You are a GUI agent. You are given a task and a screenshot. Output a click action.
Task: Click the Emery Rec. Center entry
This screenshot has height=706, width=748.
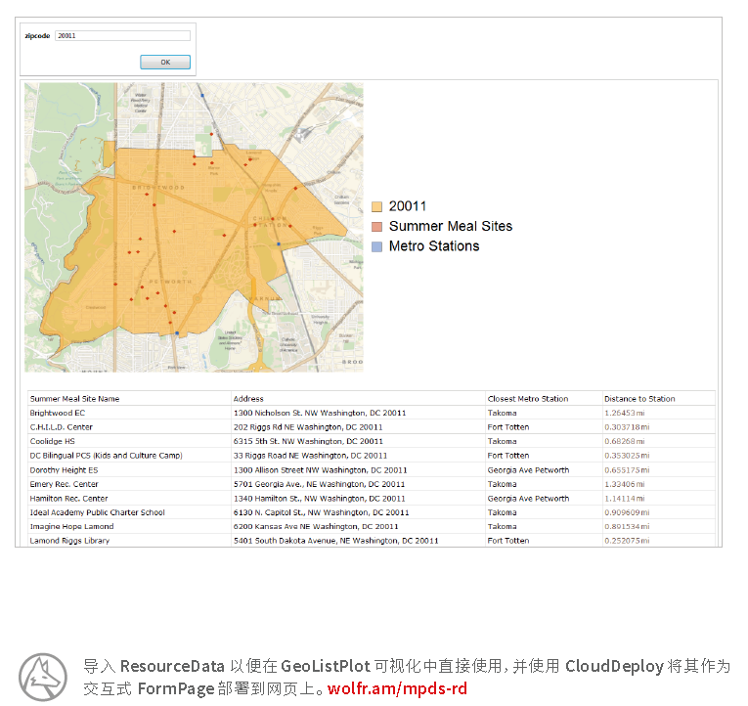[x=65, y=484]
